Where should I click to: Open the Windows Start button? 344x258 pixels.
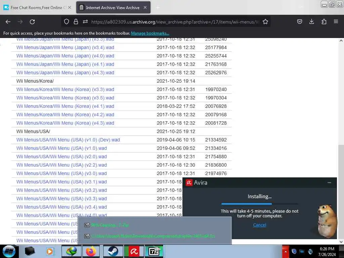coord(9,251)
